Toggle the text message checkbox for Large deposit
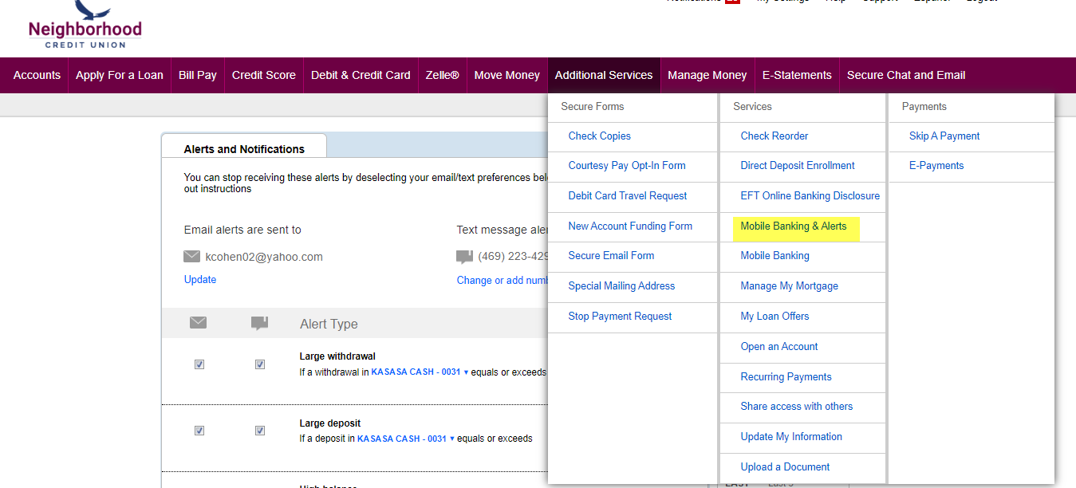The height and width of the screenshot is (488, 1076). tap(260, 431)
